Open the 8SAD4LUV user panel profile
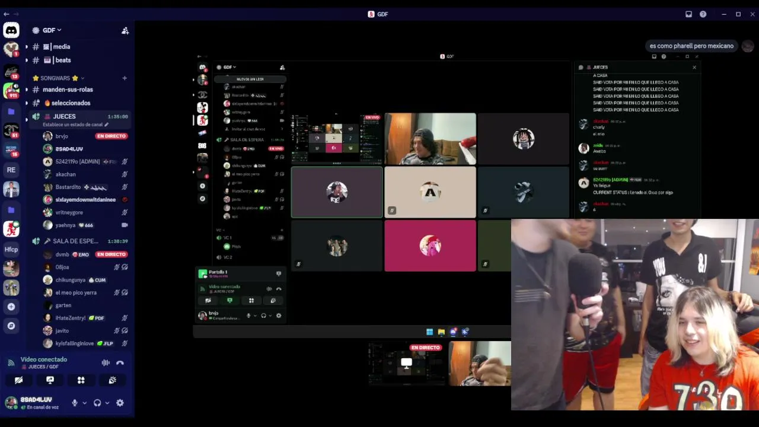This screenshot has height=427, width=759. coord(36,403)
